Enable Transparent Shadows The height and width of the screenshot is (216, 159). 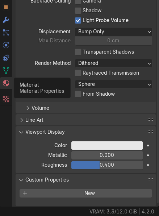pos(78,52)
